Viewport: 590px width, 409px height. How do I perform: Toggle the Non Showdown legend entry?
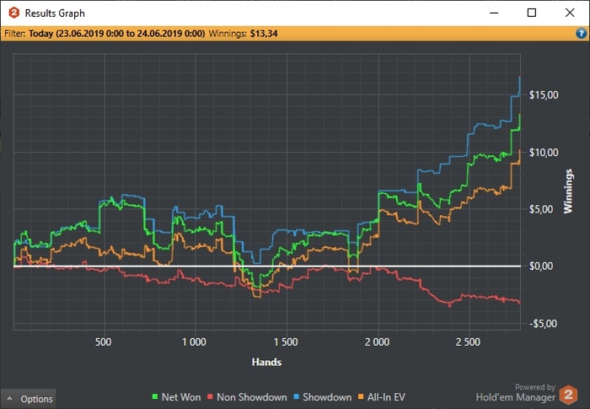click(x=247, y=397)
